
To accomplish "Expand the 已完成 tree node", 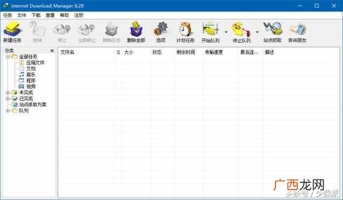I will pos(8,99).
